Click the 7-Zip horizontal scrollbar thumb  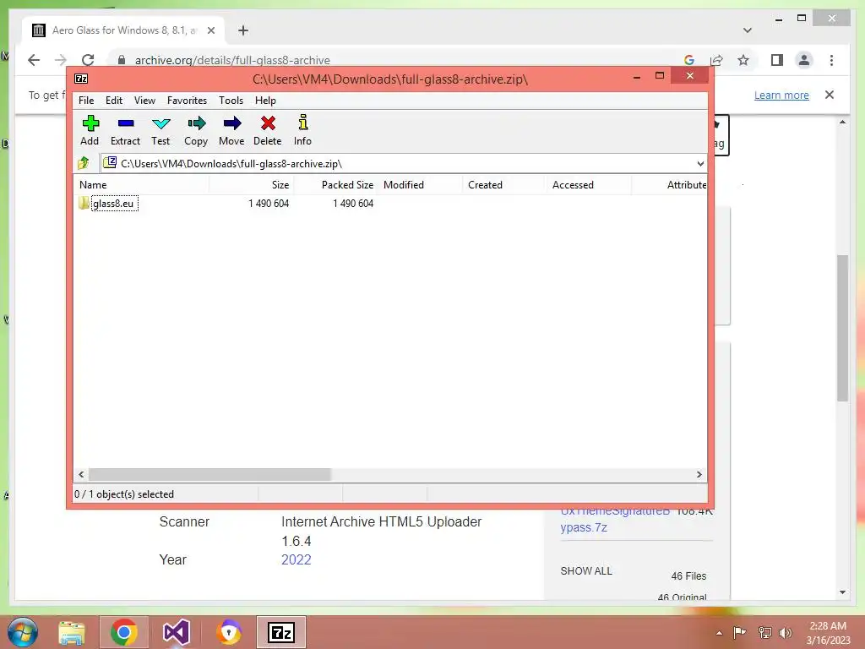[x=209, y=475]
